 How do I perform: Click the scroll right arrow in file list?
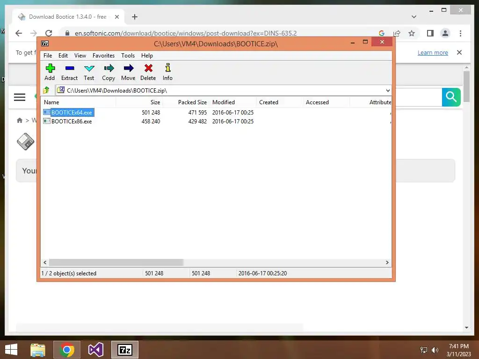point(387,262)
